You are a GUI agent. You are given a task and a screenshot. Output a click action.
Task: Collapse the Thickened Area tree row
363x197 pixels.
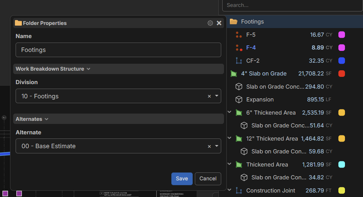(x=229, y=164)
